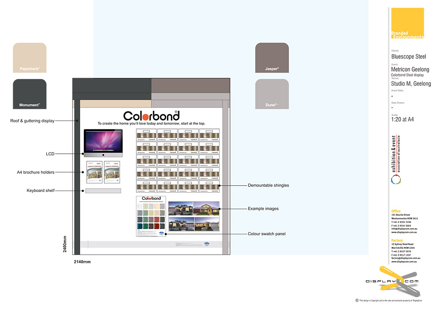Screen dimensions: 437x309
Task: Click the yellow 'Office' heading
Action: tap(396, 211)
